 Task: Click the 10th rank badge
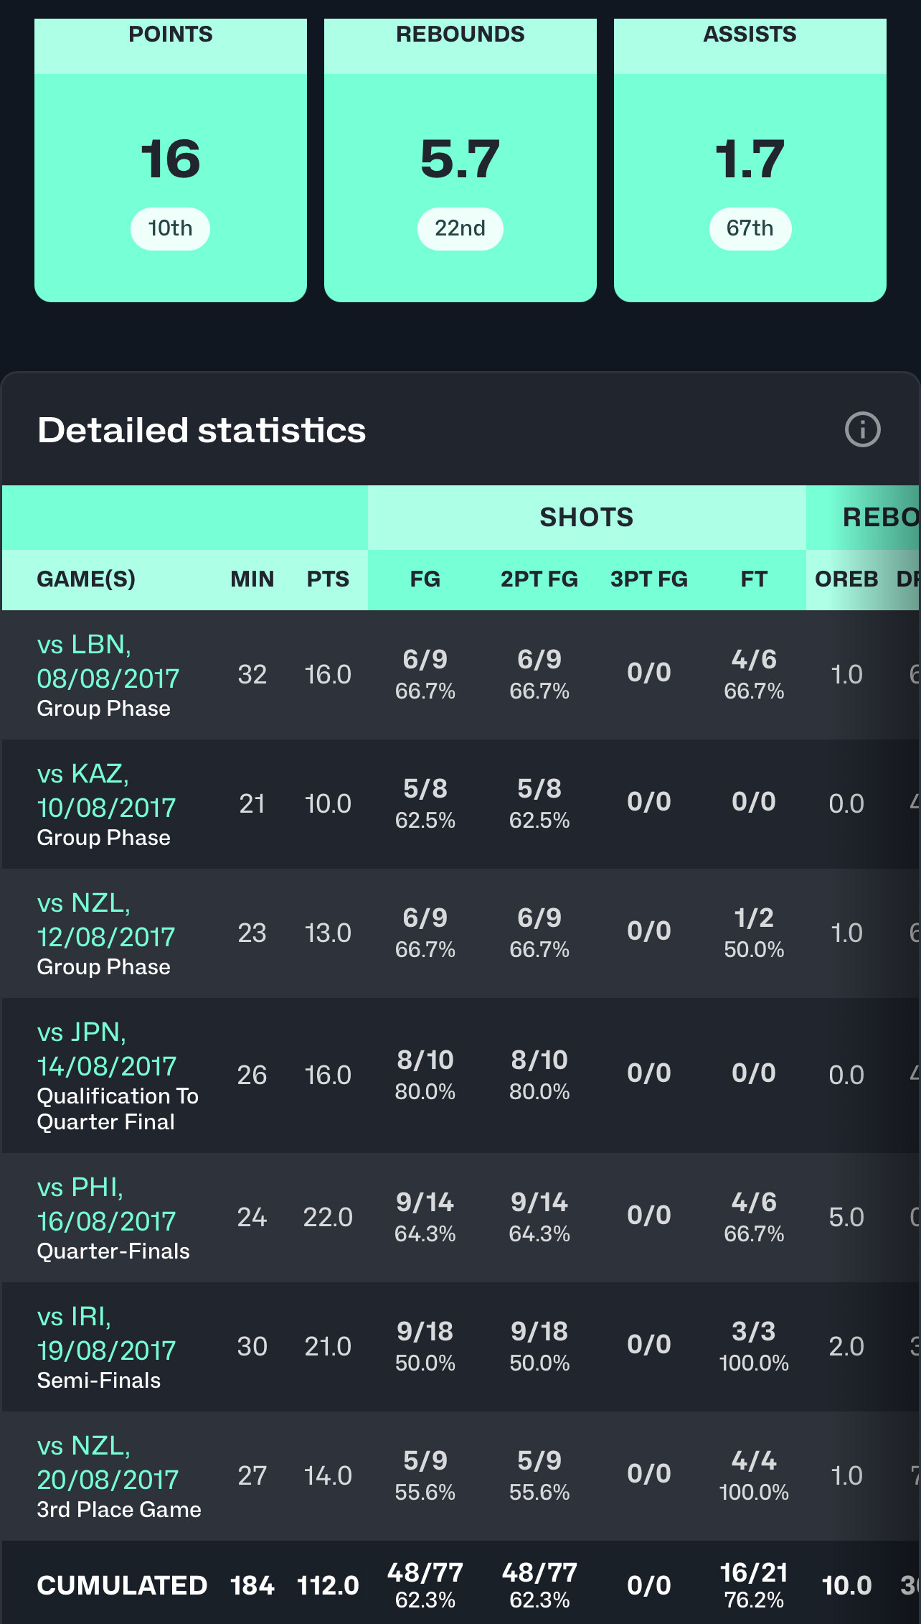pos(171,229)
